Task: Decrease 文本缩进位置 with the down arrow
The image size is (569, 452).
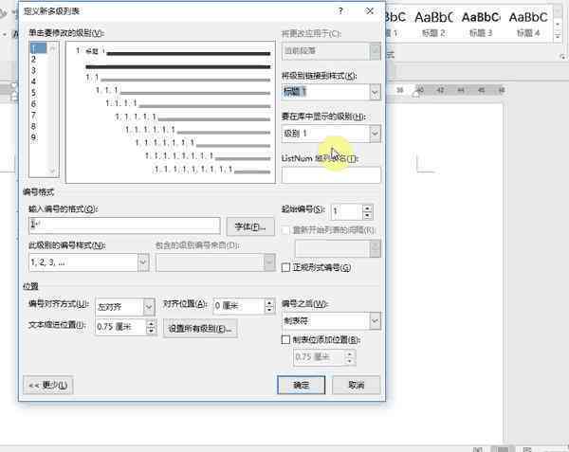Action: 151,331
